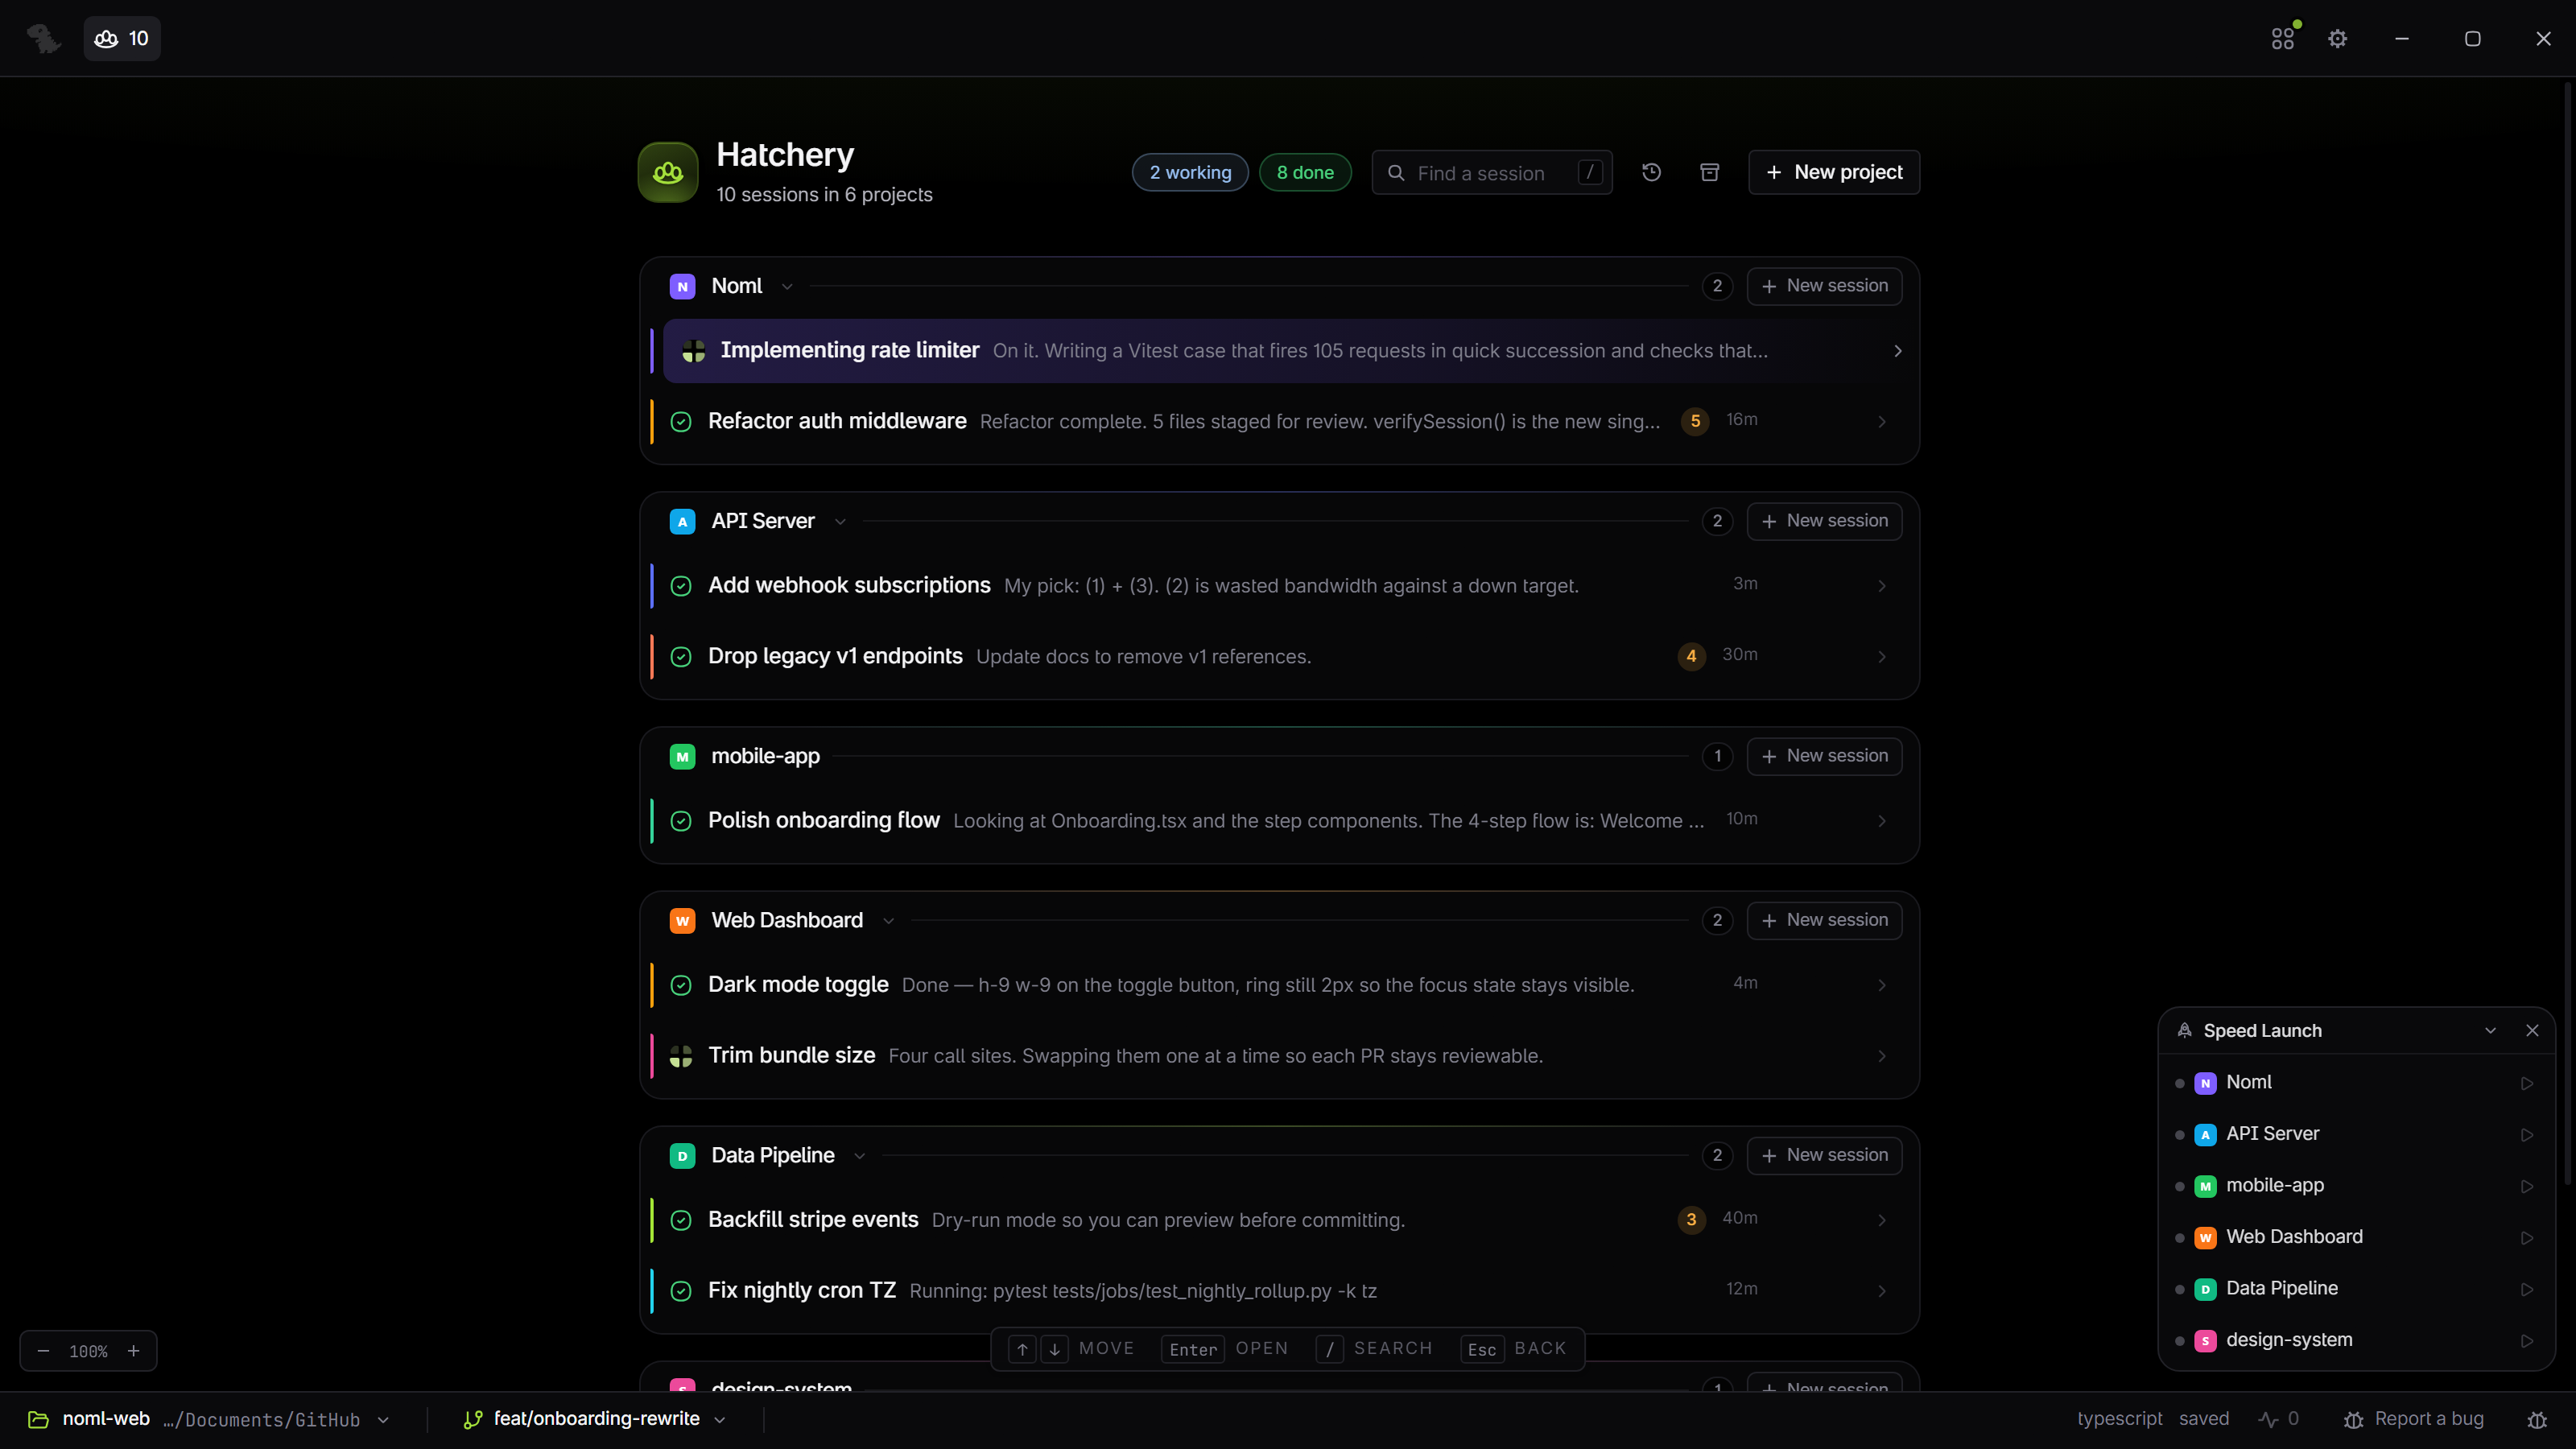
Task: Click the 4 badge on Drop legacy v1 endpoints
Action: 1691,656
